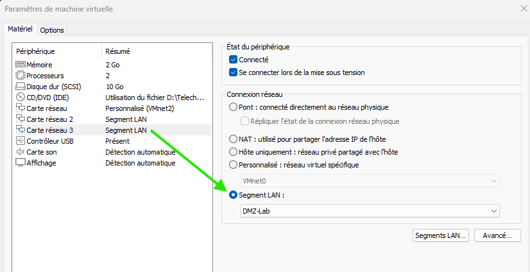Viewport: 530px width, 272px height.
Task: Open the DMZ-Lab LAN segment dropdown
Action: 369,210
